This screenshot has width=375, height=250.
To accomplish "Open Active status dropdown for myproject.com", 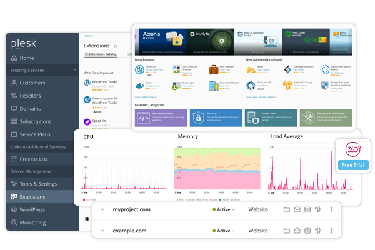I will 222,210.
